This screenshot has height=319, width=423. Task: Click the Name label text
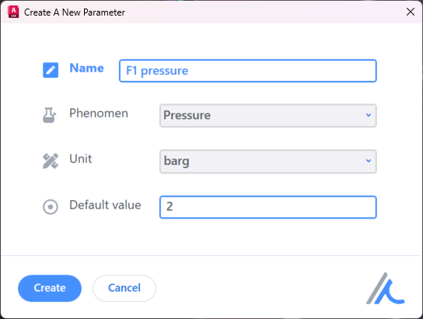click(x=86, y=68)
